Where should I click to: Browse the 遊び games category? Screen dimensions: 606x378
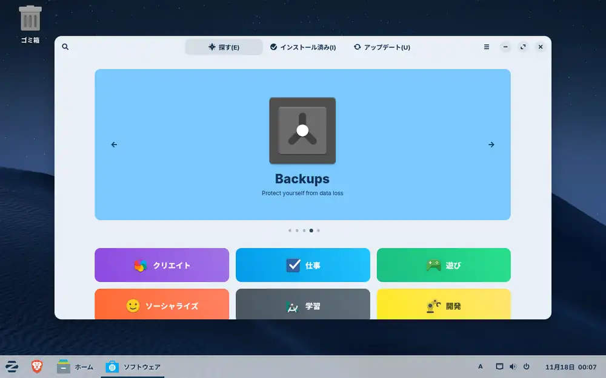[444, 265]
